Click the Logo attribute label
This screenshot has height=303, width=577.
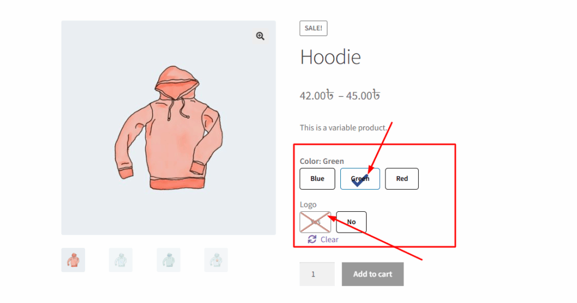[x=308, y=205]
